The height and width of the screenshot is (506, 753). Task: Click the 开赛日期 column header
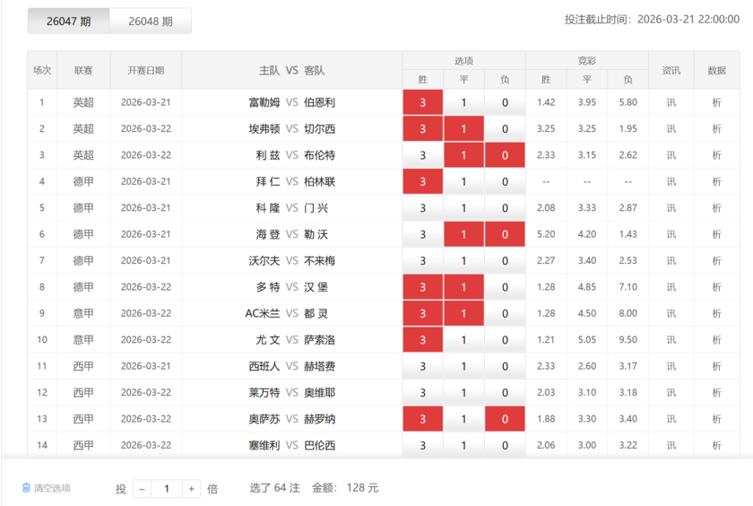[146, 70]
